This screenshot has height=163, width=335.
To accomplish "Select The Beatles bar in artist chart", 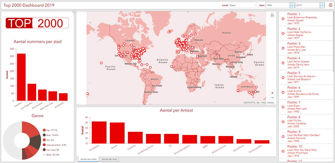I will [99, 132].
